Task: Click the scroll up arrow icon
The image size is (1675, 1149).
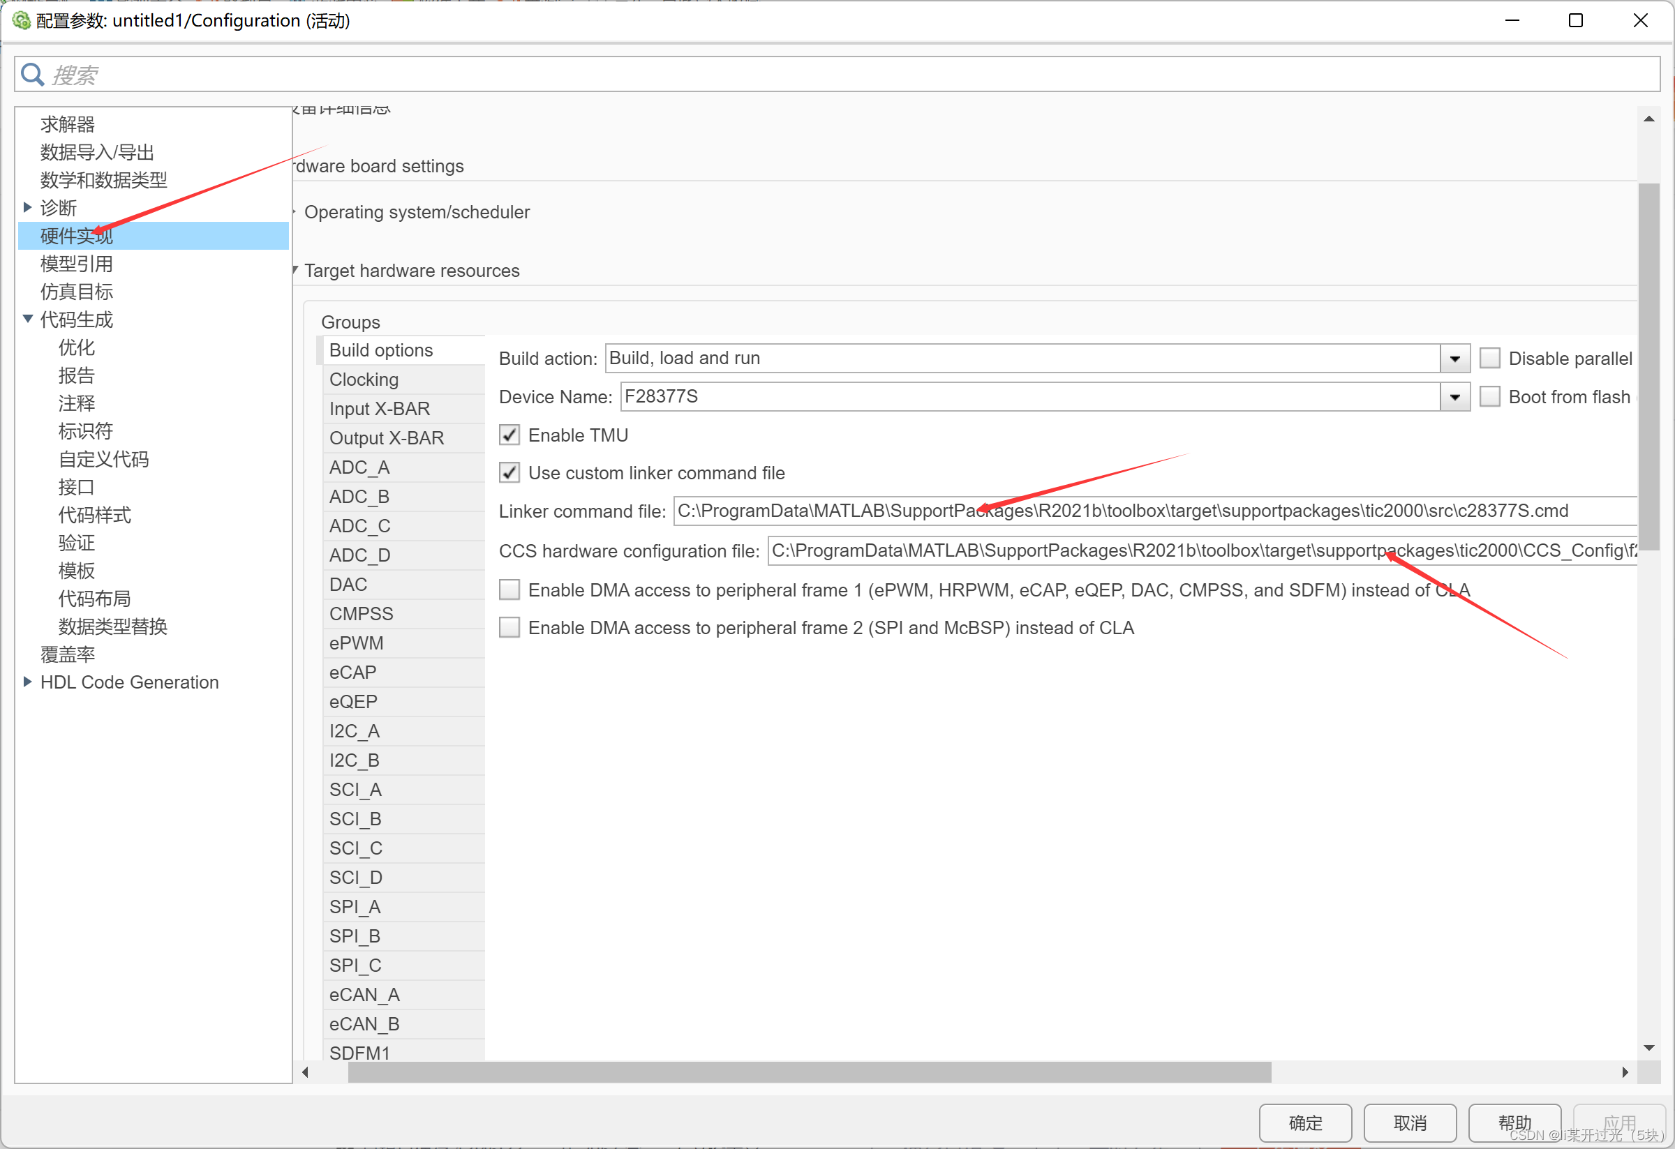Action: 1648,119
